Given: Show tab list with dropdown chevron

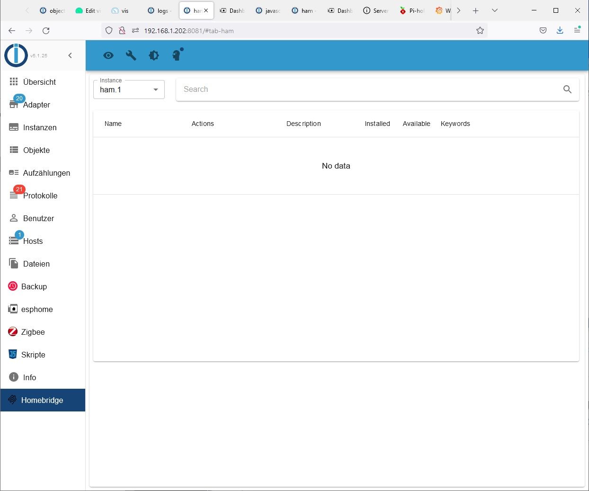Looking at the screenshot, I should (x=495, y=10).
